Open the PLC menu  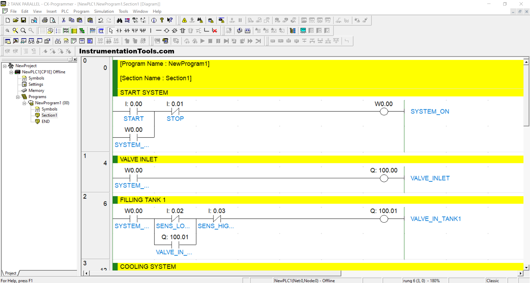pyautogui.click(x=65, y=11)
